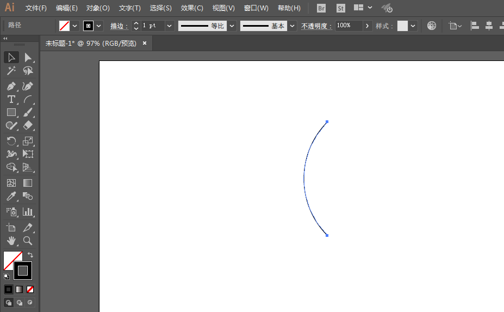The image size is (504, 312).
Task: Open Adobe Stock (St)
Action: coord(341,8)
